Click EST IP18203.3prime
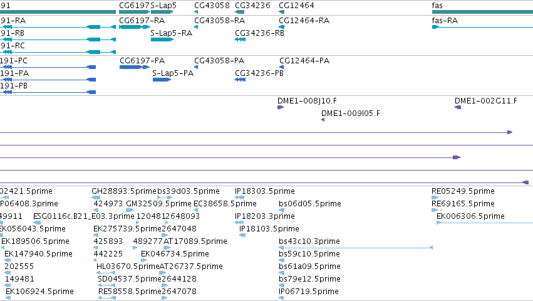The width and height of the screenshot is (533, 301). point(265,216)
